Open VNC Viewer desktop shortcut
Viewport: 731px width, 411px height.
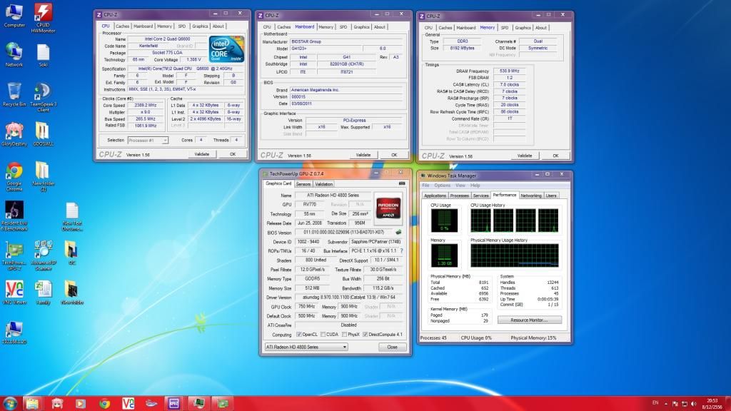pos(14,293)
